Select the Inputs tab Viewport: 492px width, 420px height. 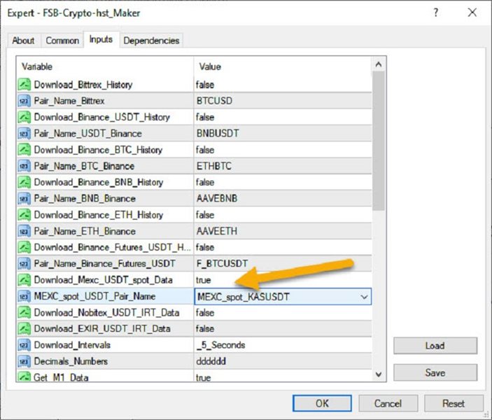[x=101, y=40]
